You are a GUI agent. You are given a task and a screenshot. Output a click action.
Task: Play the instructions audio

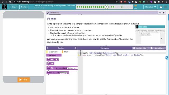click(x=164, y=13)
